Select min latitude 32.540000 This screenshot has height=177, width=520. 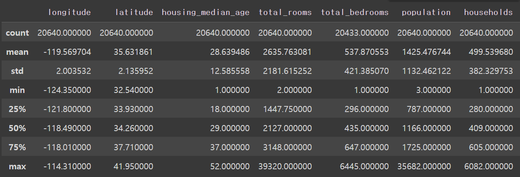tap(133, 90)
